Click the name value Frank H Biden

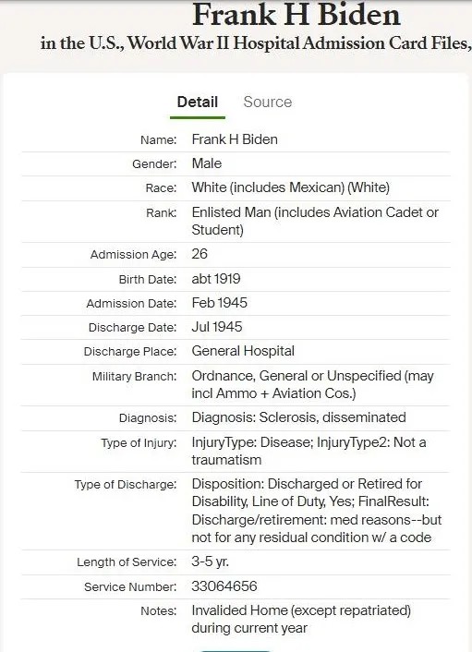pyautogui.click(x=235, y=139)
